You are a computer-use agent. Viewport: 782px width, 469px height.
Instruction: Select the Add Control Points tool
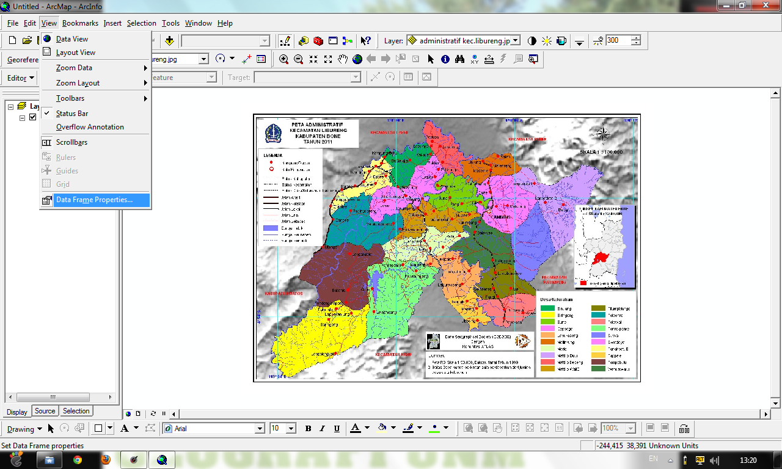point(247,59)
